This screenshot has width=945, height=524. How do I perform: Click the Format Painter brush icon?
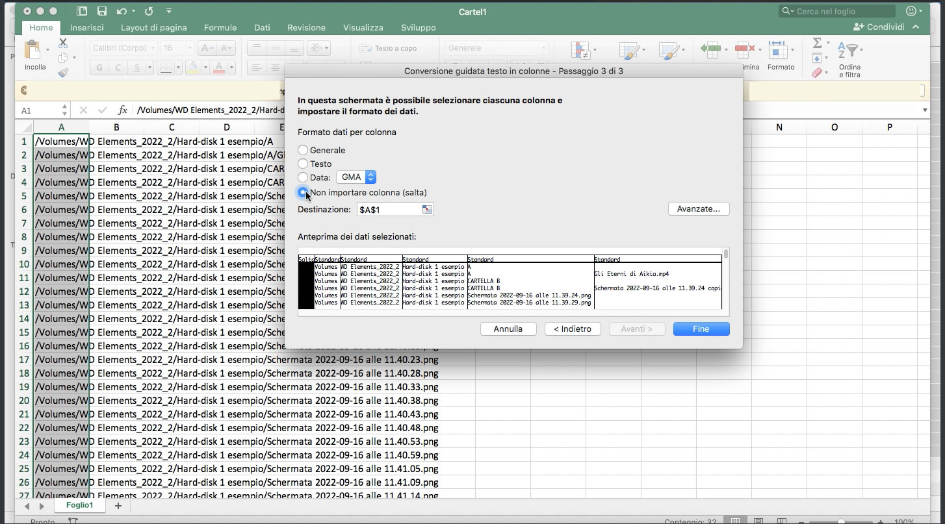pos(63,73)
